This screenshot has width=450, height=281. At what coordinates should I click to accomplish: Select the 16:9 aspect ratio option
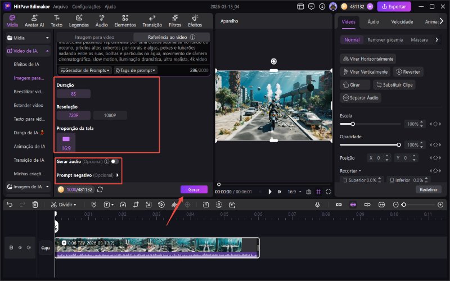[66, 143]
